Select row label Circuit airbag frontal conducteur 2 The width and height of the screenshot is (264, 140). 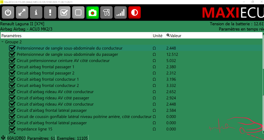coord(48,85)
